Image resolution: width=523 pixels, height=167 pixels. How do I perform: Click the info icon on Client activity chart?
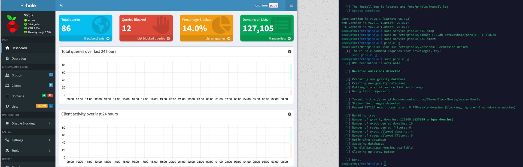290,114
